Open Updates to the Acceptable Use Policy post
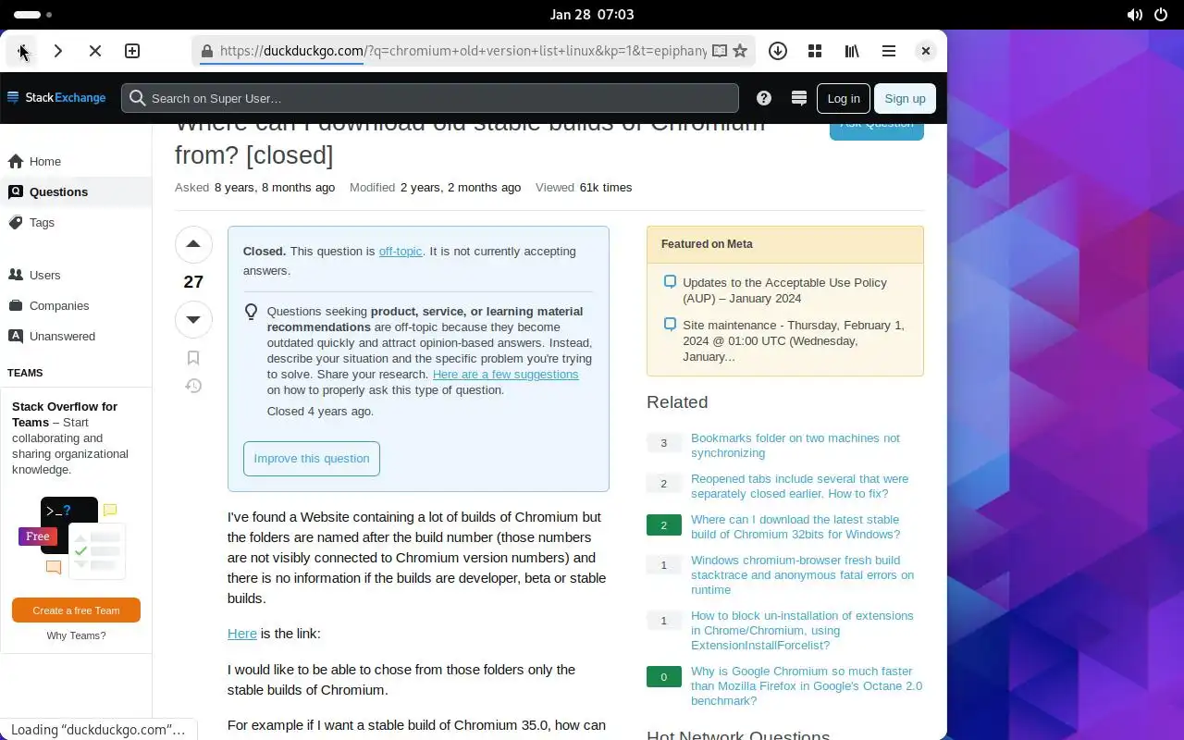 (x=784, y=290)
